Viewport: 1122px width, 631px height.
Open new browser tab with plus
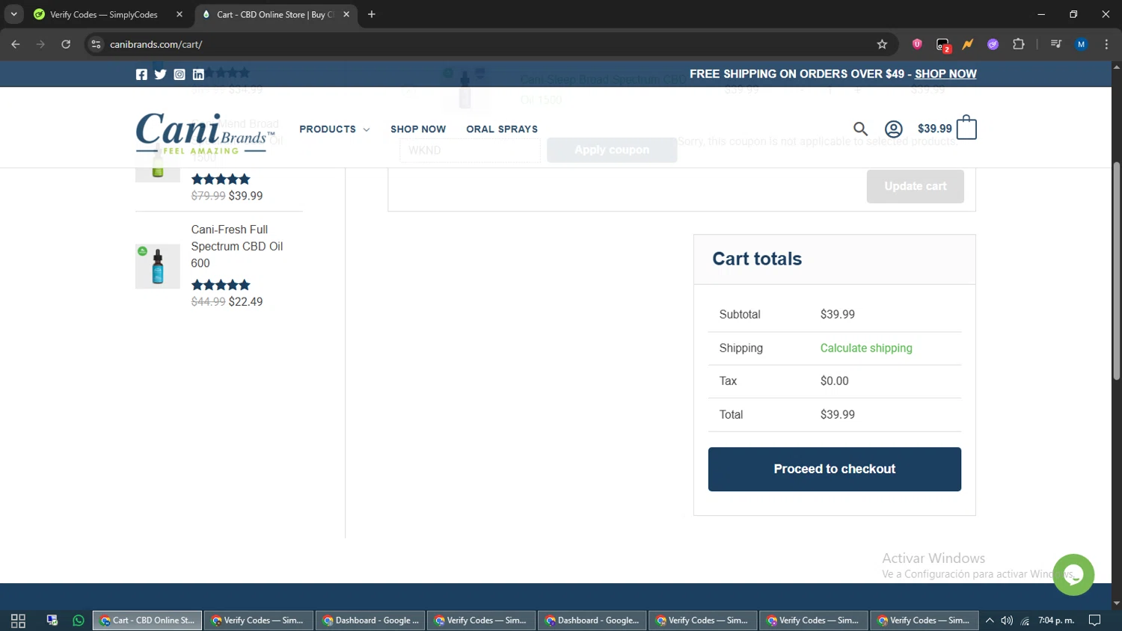pos(372,14)
